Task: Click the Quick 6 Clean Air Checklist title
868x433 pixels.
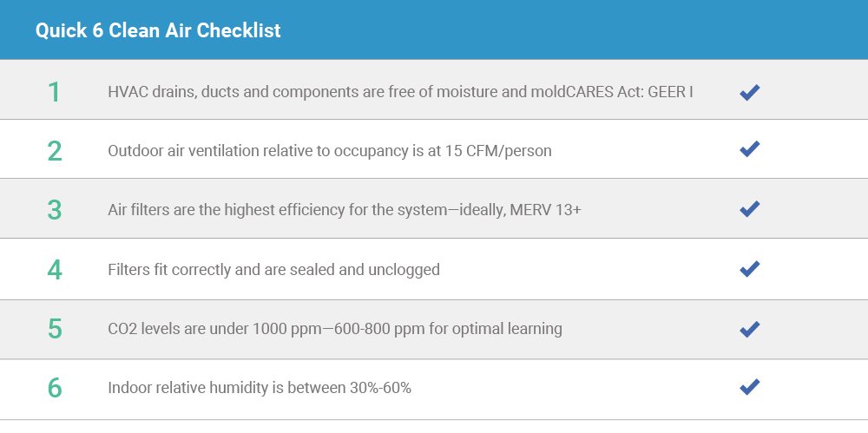Action: [158, 30]
